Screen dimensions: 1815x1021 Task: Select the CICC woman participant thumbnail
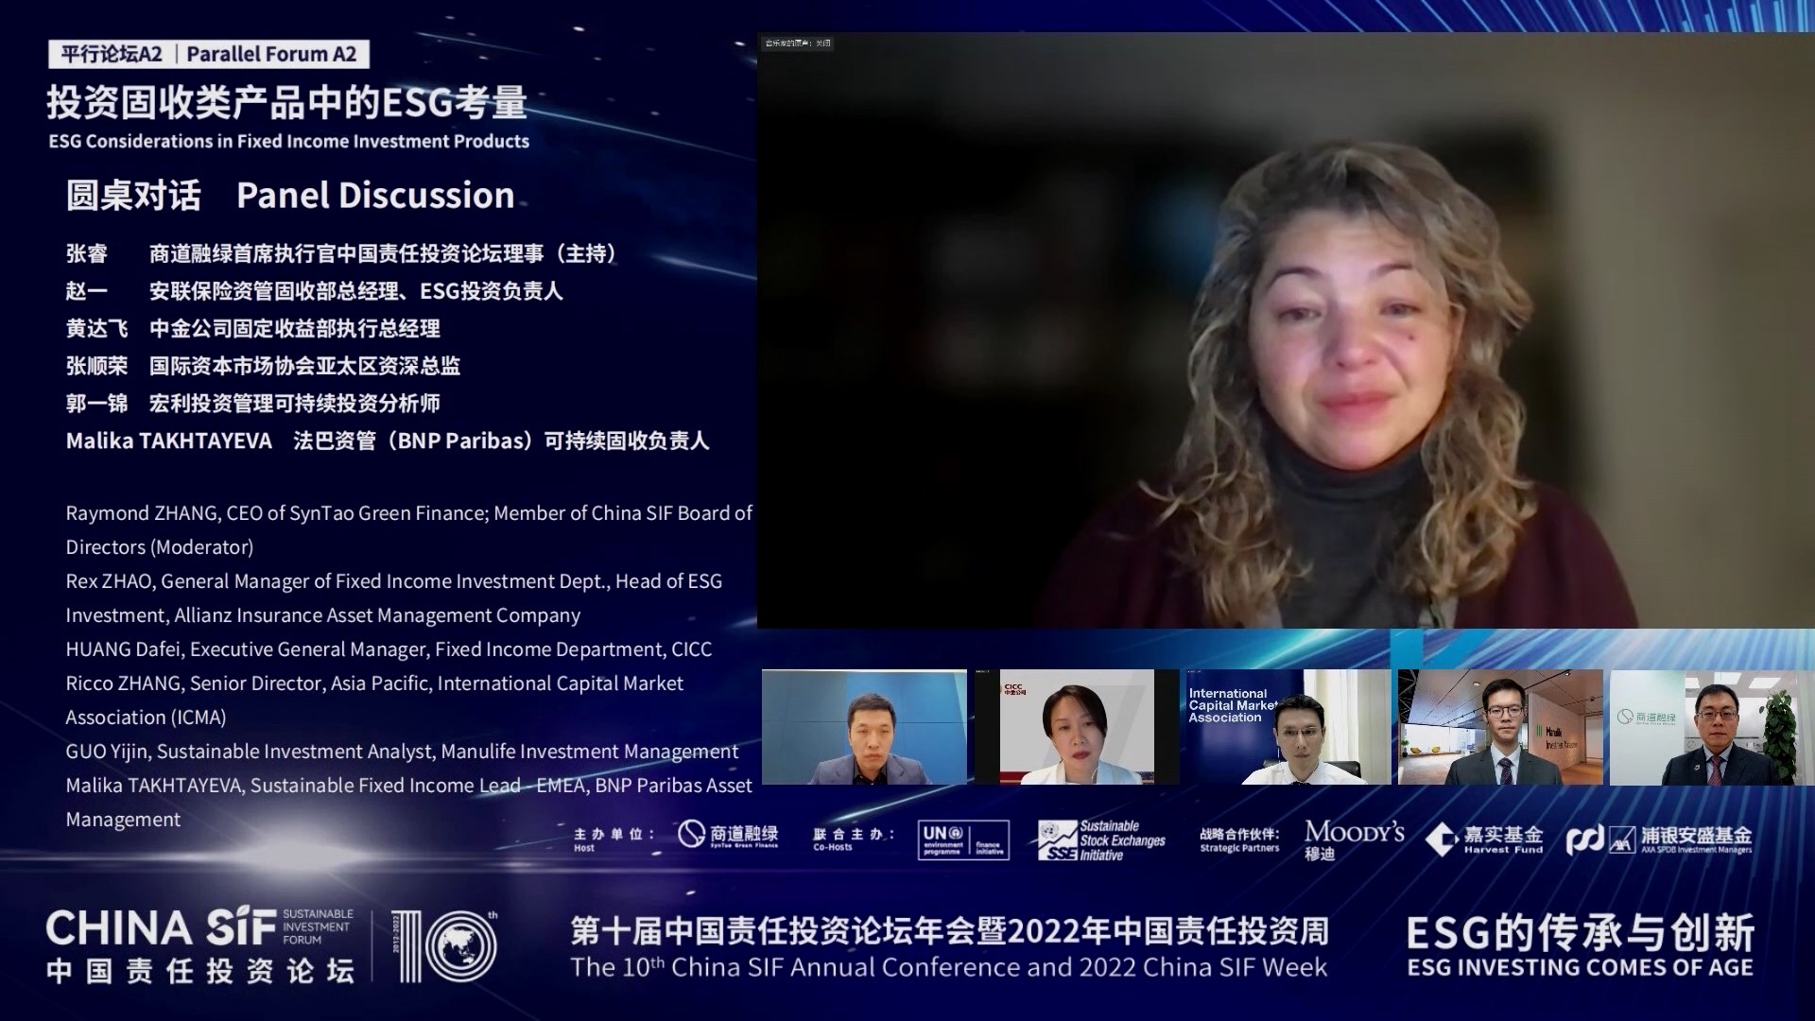click(1076, 727)
